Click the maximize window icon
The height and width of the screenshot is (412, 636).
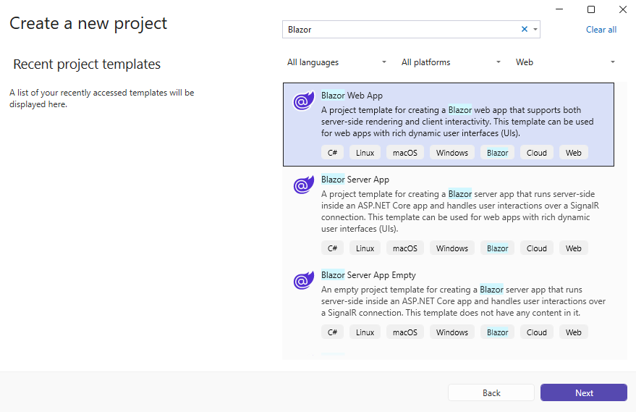coord(591,9)
